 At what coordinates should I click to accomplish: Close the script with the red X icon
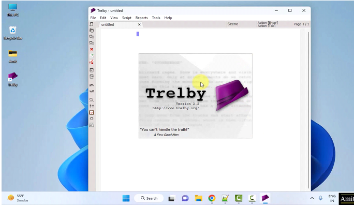[92, 49]
